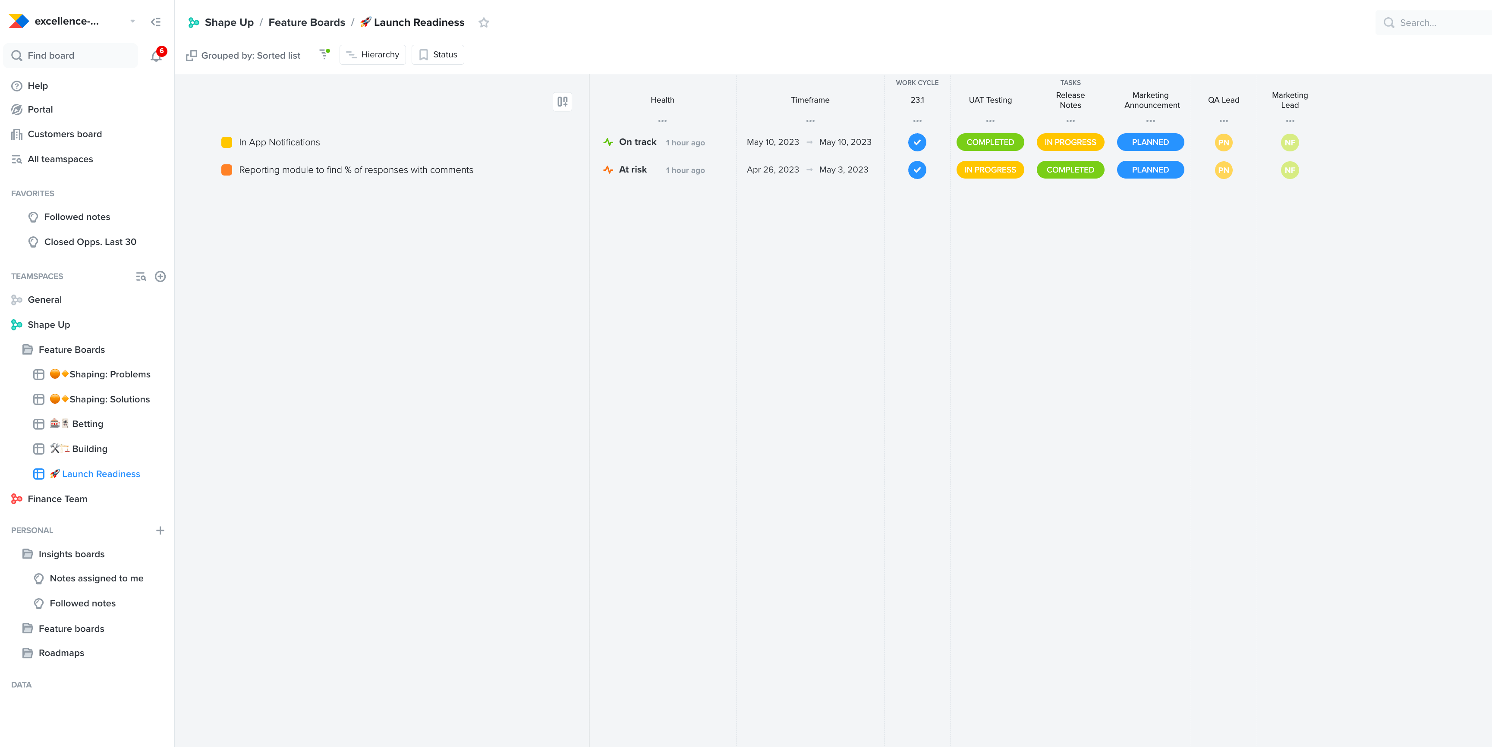
Task: Star the Launch Readiness board
Action: pos(484,22)
